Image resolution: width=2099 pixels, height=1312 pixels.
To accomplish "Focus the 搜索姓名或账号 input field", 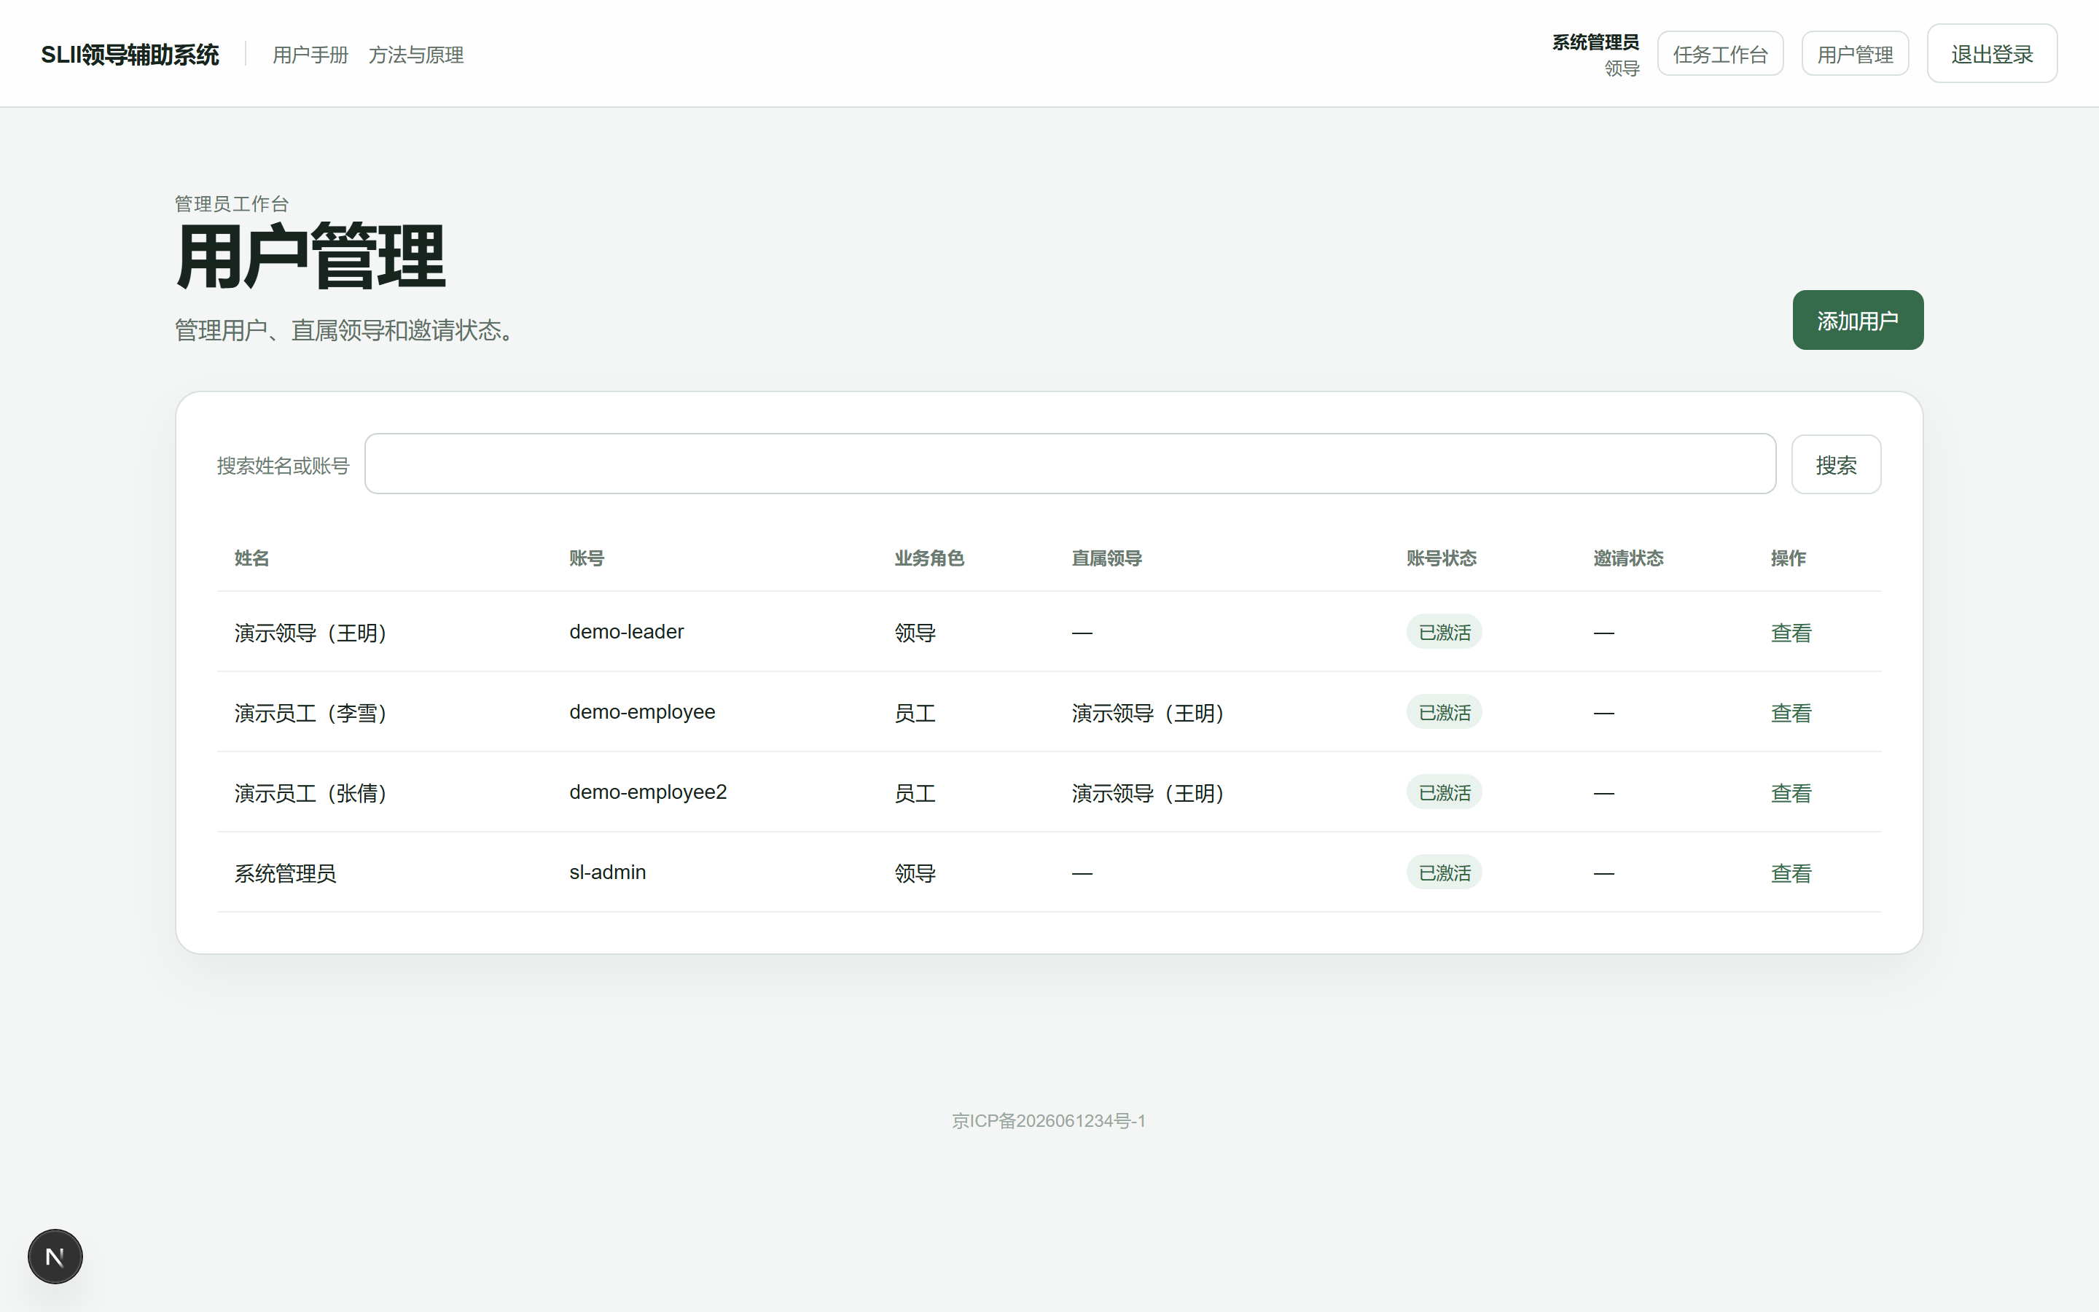I will coord(1069,464).
